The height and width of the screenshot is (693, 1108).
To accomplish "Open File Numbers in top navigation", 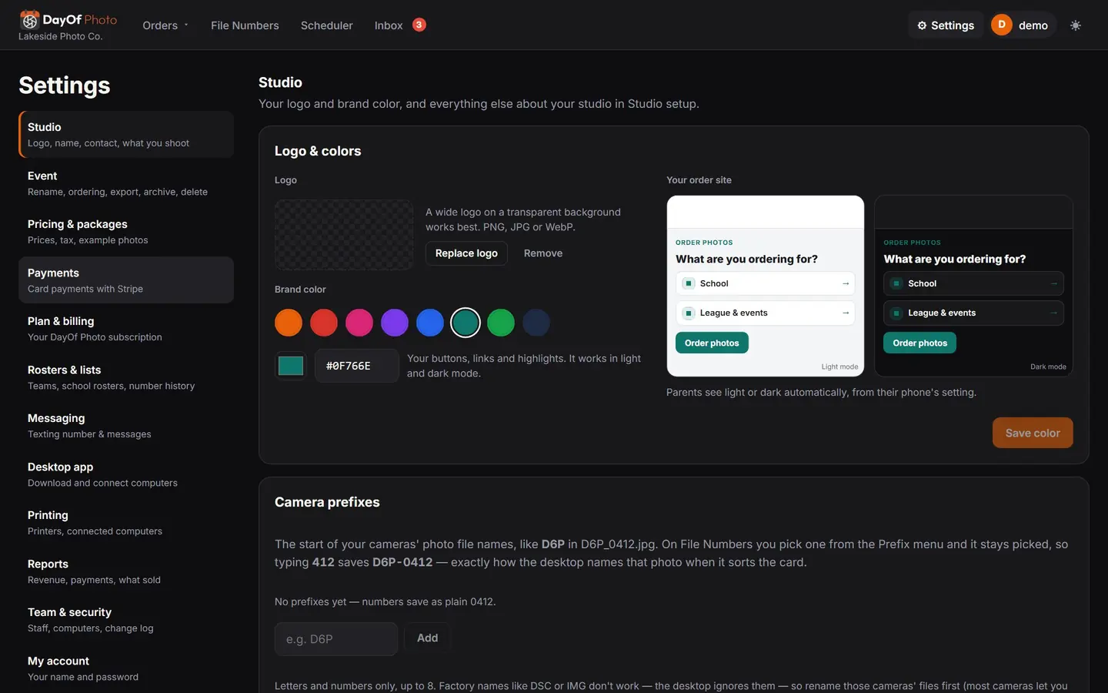I will (x=245, y=25).
